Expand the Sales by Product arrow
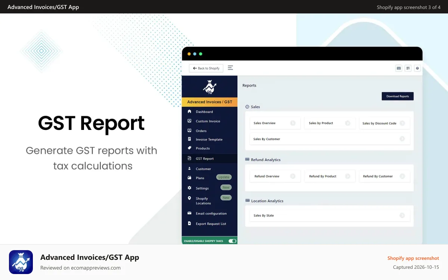Image resolution: width=448 pixels, height=280 pixels. [x=348, y=123]
